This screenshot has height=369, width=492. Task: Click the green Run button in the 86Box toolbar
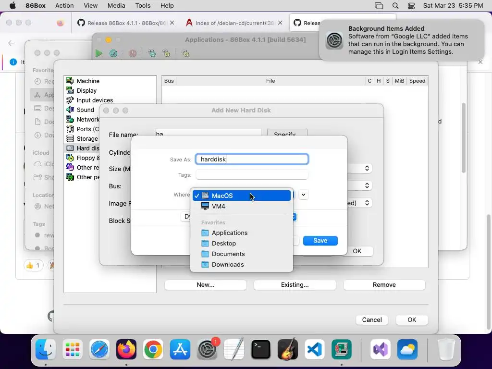click(99, 53)
